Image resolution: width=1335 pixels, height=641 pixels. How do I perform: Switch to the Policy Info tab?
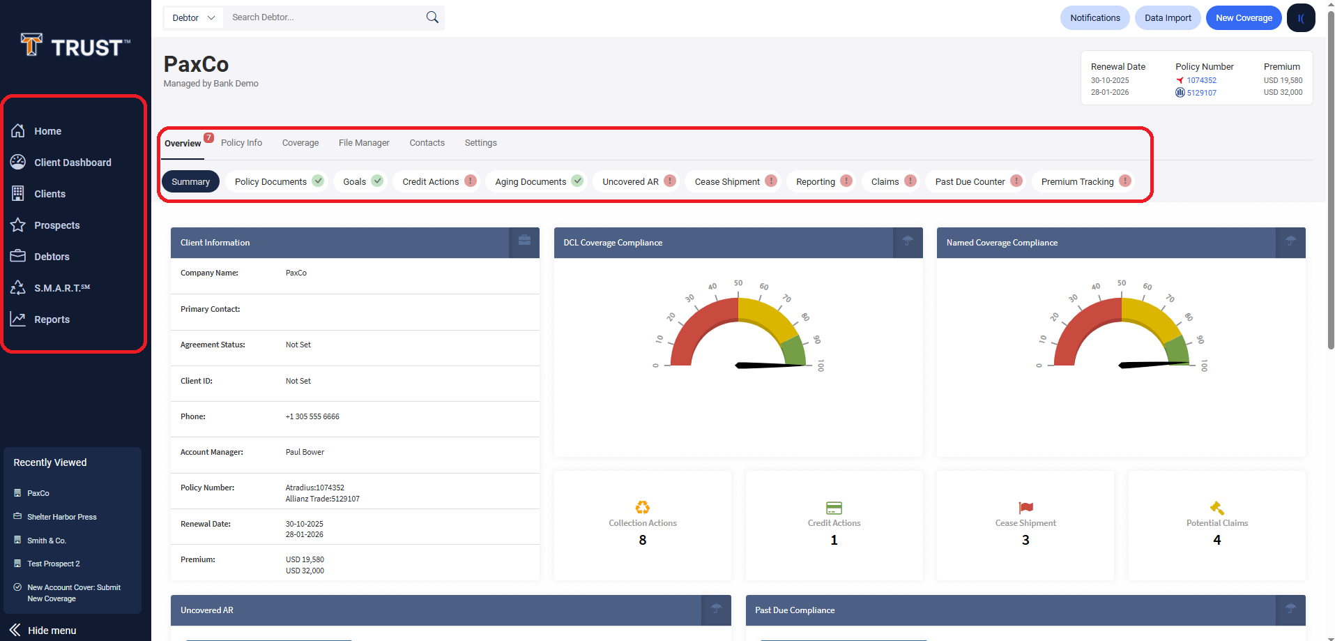click(241, 143)
